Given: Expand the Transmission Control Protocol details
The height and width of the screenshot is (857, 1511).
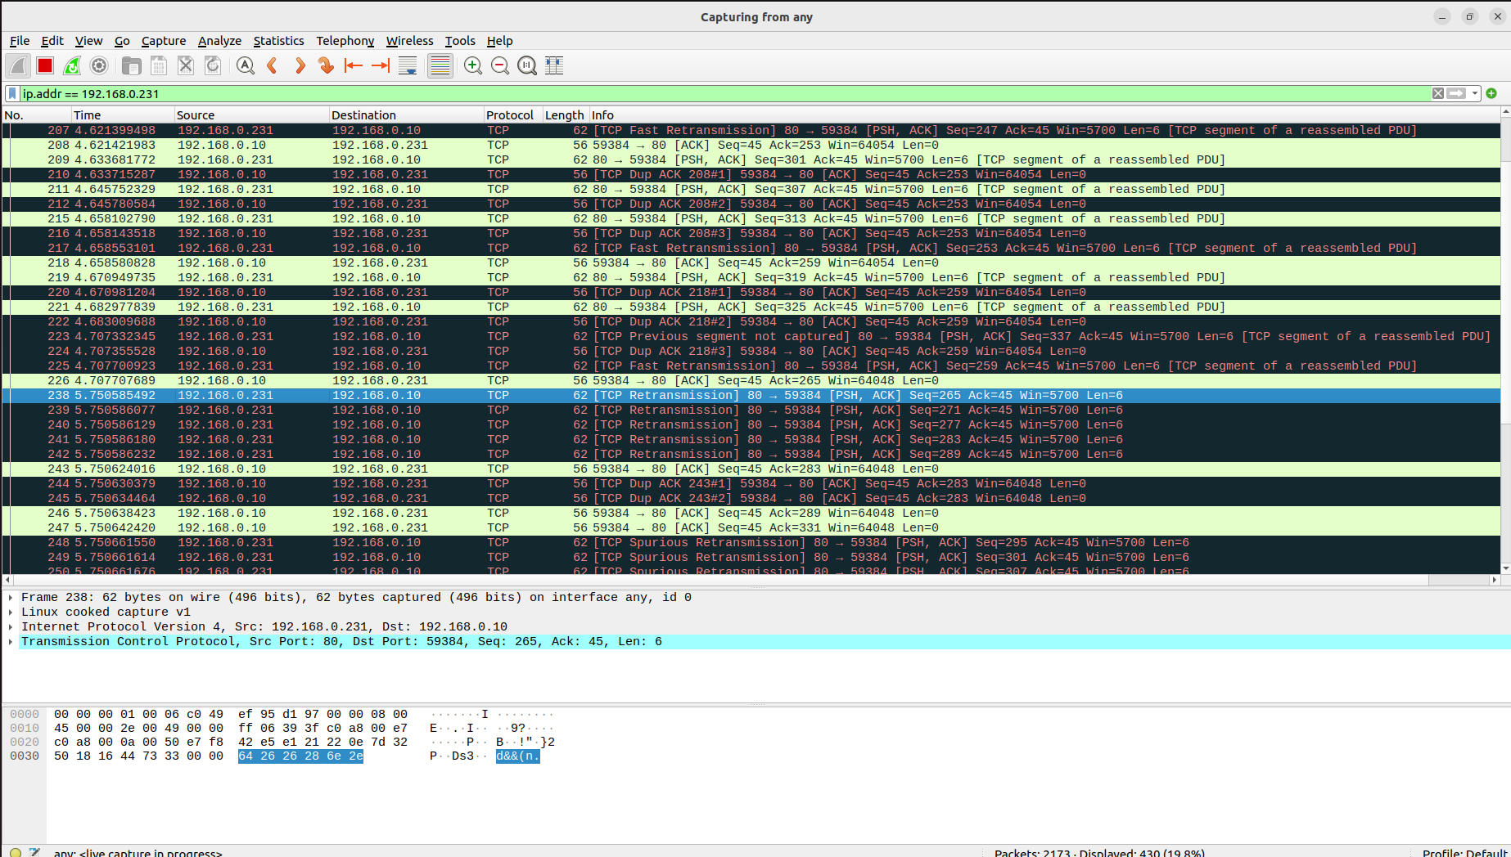Looking at the screenshot, I should coord(10,641).
